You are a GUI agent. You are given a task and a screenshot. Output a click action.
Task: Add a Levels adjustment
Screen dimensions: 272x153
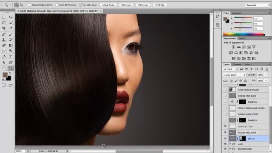[x=239, y=47]
